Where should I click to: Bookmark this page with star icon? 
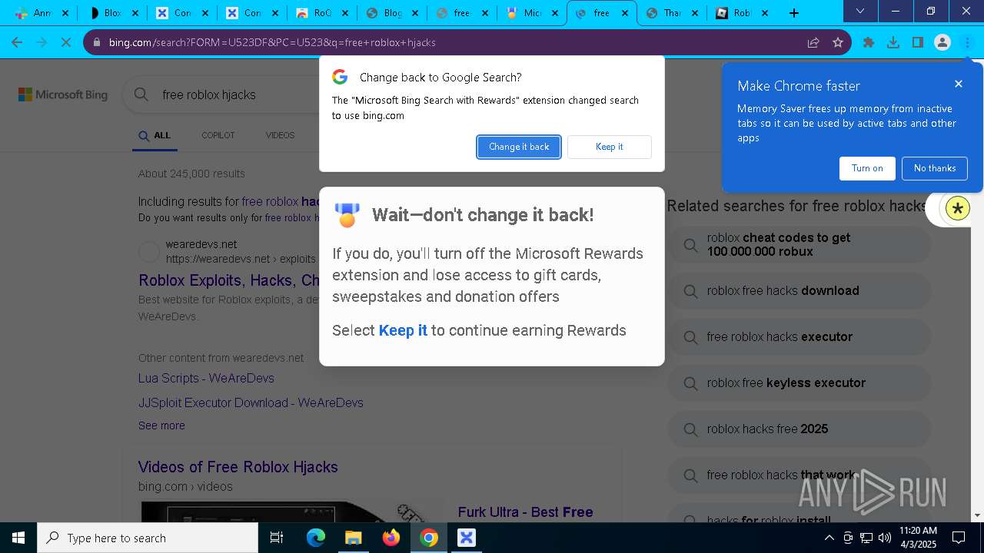click(x=838, y=42)
